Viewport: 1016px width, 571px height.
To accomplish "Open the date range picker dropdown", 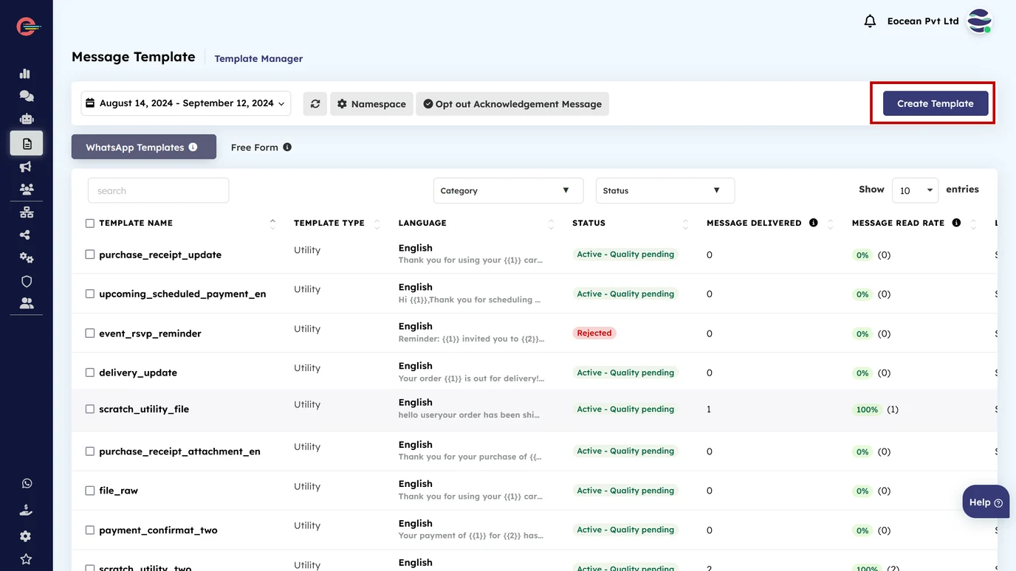I will 185,103.
